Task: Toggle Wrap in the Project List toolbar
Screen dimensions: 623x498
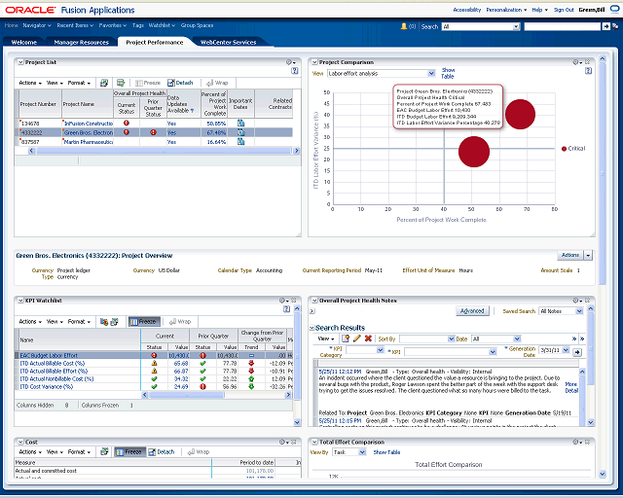Action: click(216, 84)
